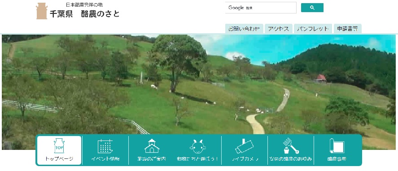
Task: Open イベント情報 calendar icon
Action: pos(105,150)
